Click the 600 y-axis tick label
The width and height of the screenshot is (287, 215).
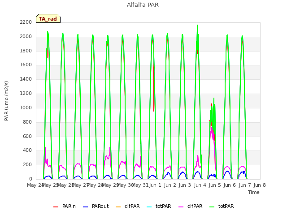tap(27, 136)
